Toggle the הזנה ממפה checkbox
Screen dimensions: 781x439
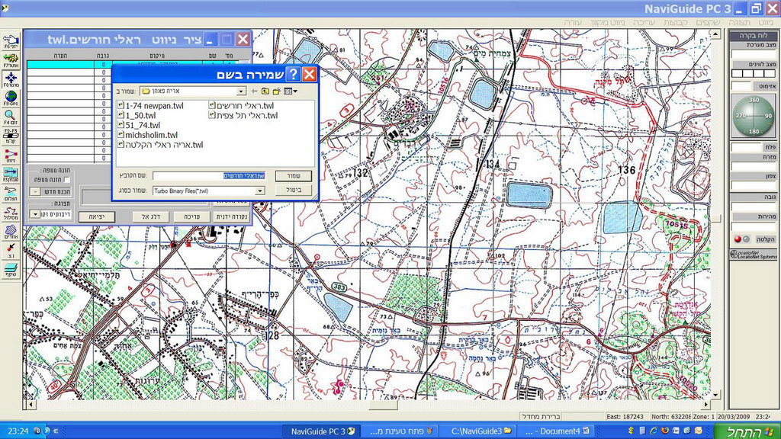click(66, 180)
